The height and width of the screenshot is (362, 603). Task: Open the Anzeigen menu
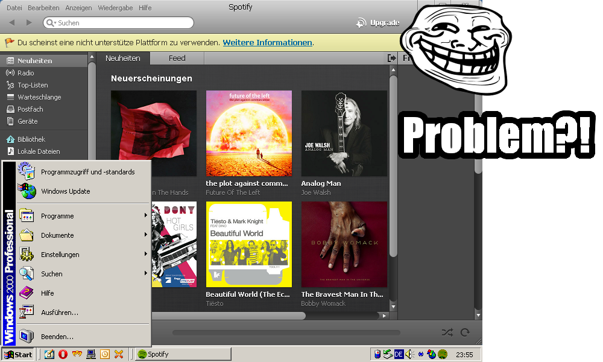coord(78,8)
